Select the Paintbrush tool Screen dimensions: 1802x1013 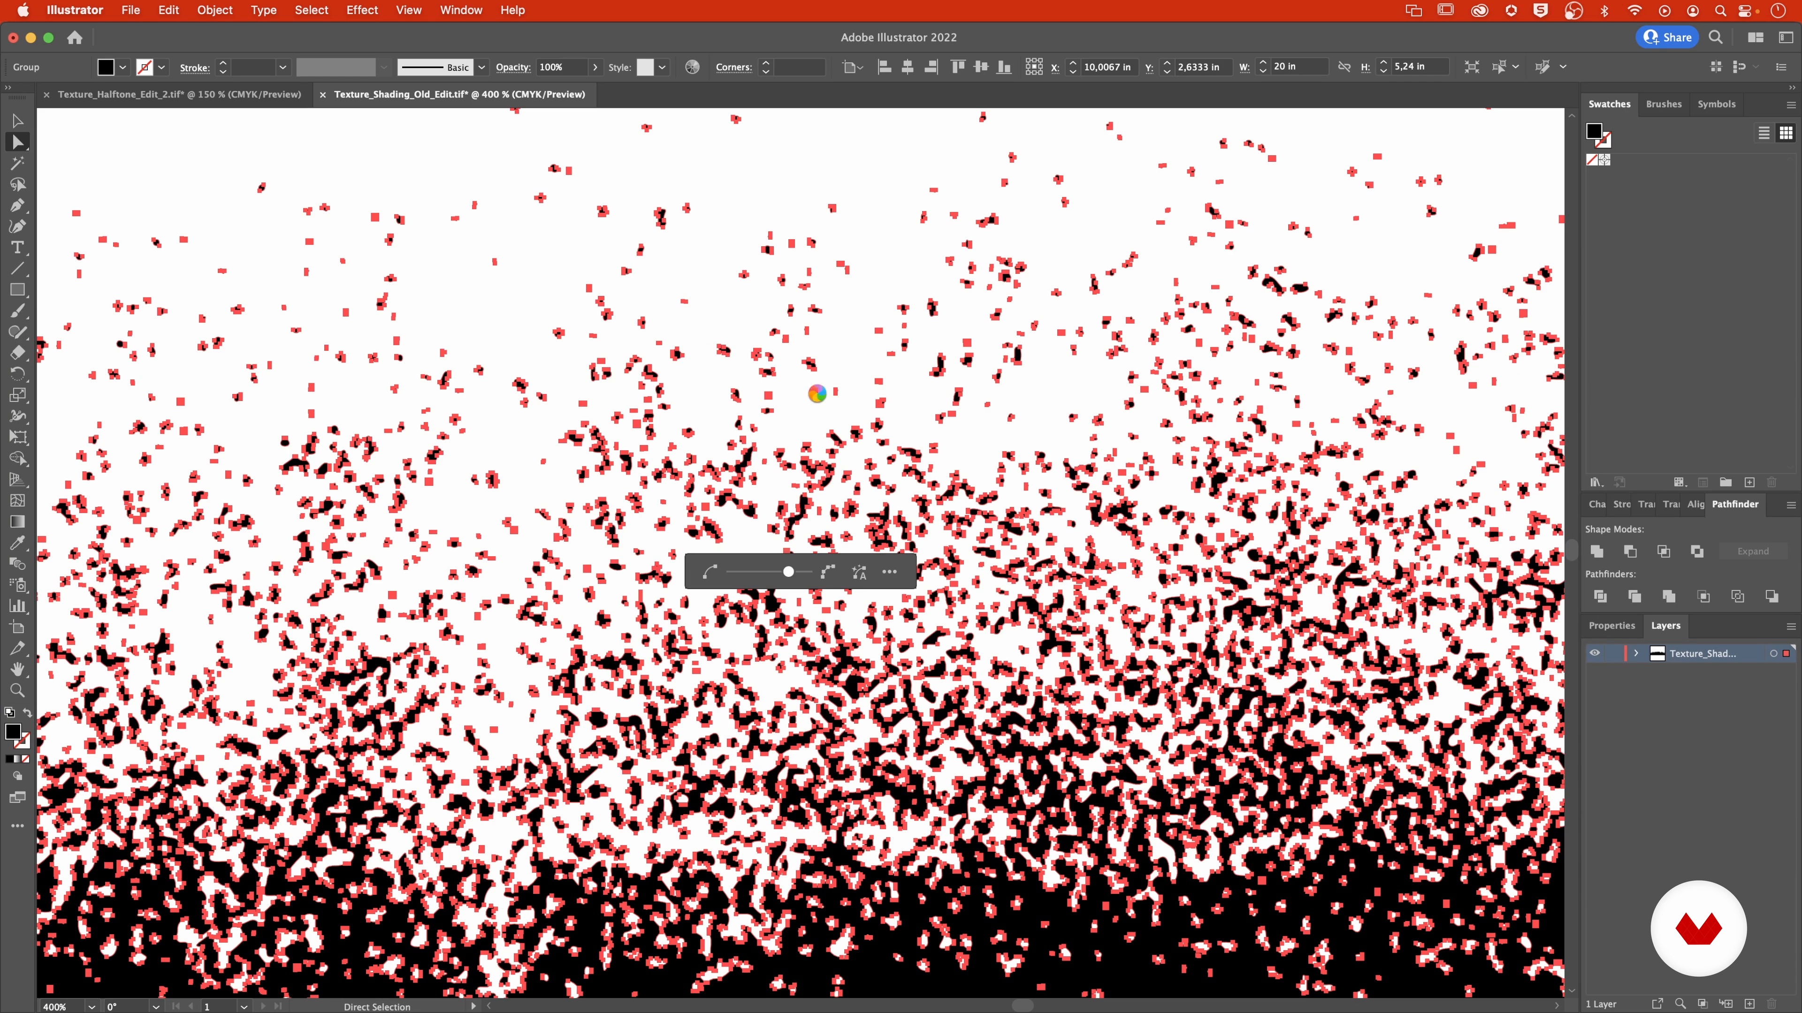click(x=17, y=310)
